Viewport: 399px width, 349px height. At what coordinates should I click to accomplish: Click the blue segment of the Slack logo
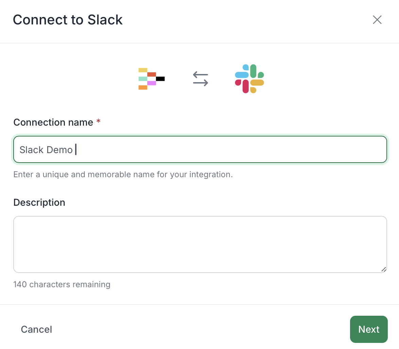242,74
